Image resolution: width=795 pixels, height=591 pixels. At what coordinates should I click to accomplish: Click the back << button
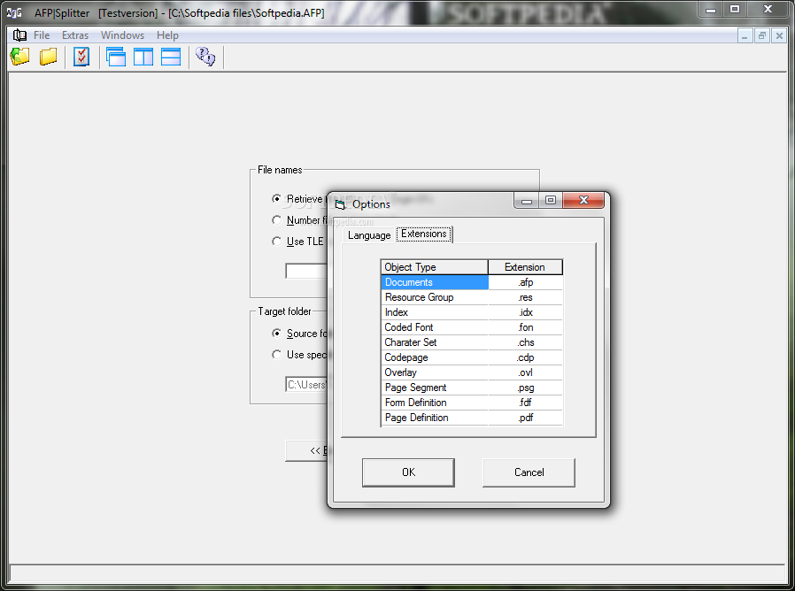306,450
